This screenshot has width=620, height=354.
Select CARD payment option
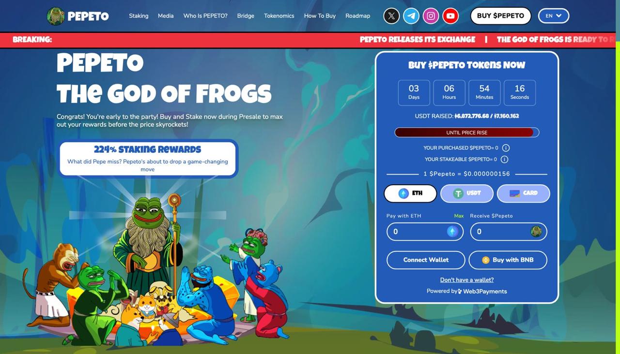point(524,193)
